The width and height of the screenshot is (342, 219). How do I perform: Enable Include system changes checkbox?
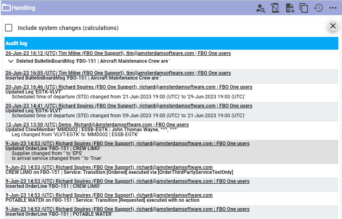[9, 28]
